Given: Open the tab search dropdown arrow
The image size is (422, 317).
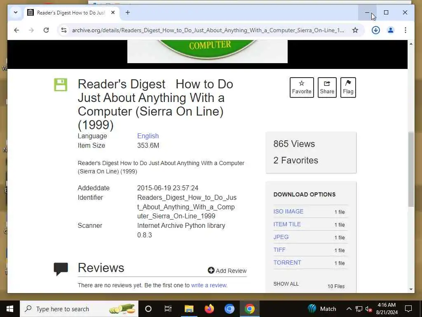Looking at the screenshot, I should pyautogui.click(x=16, y=12).
